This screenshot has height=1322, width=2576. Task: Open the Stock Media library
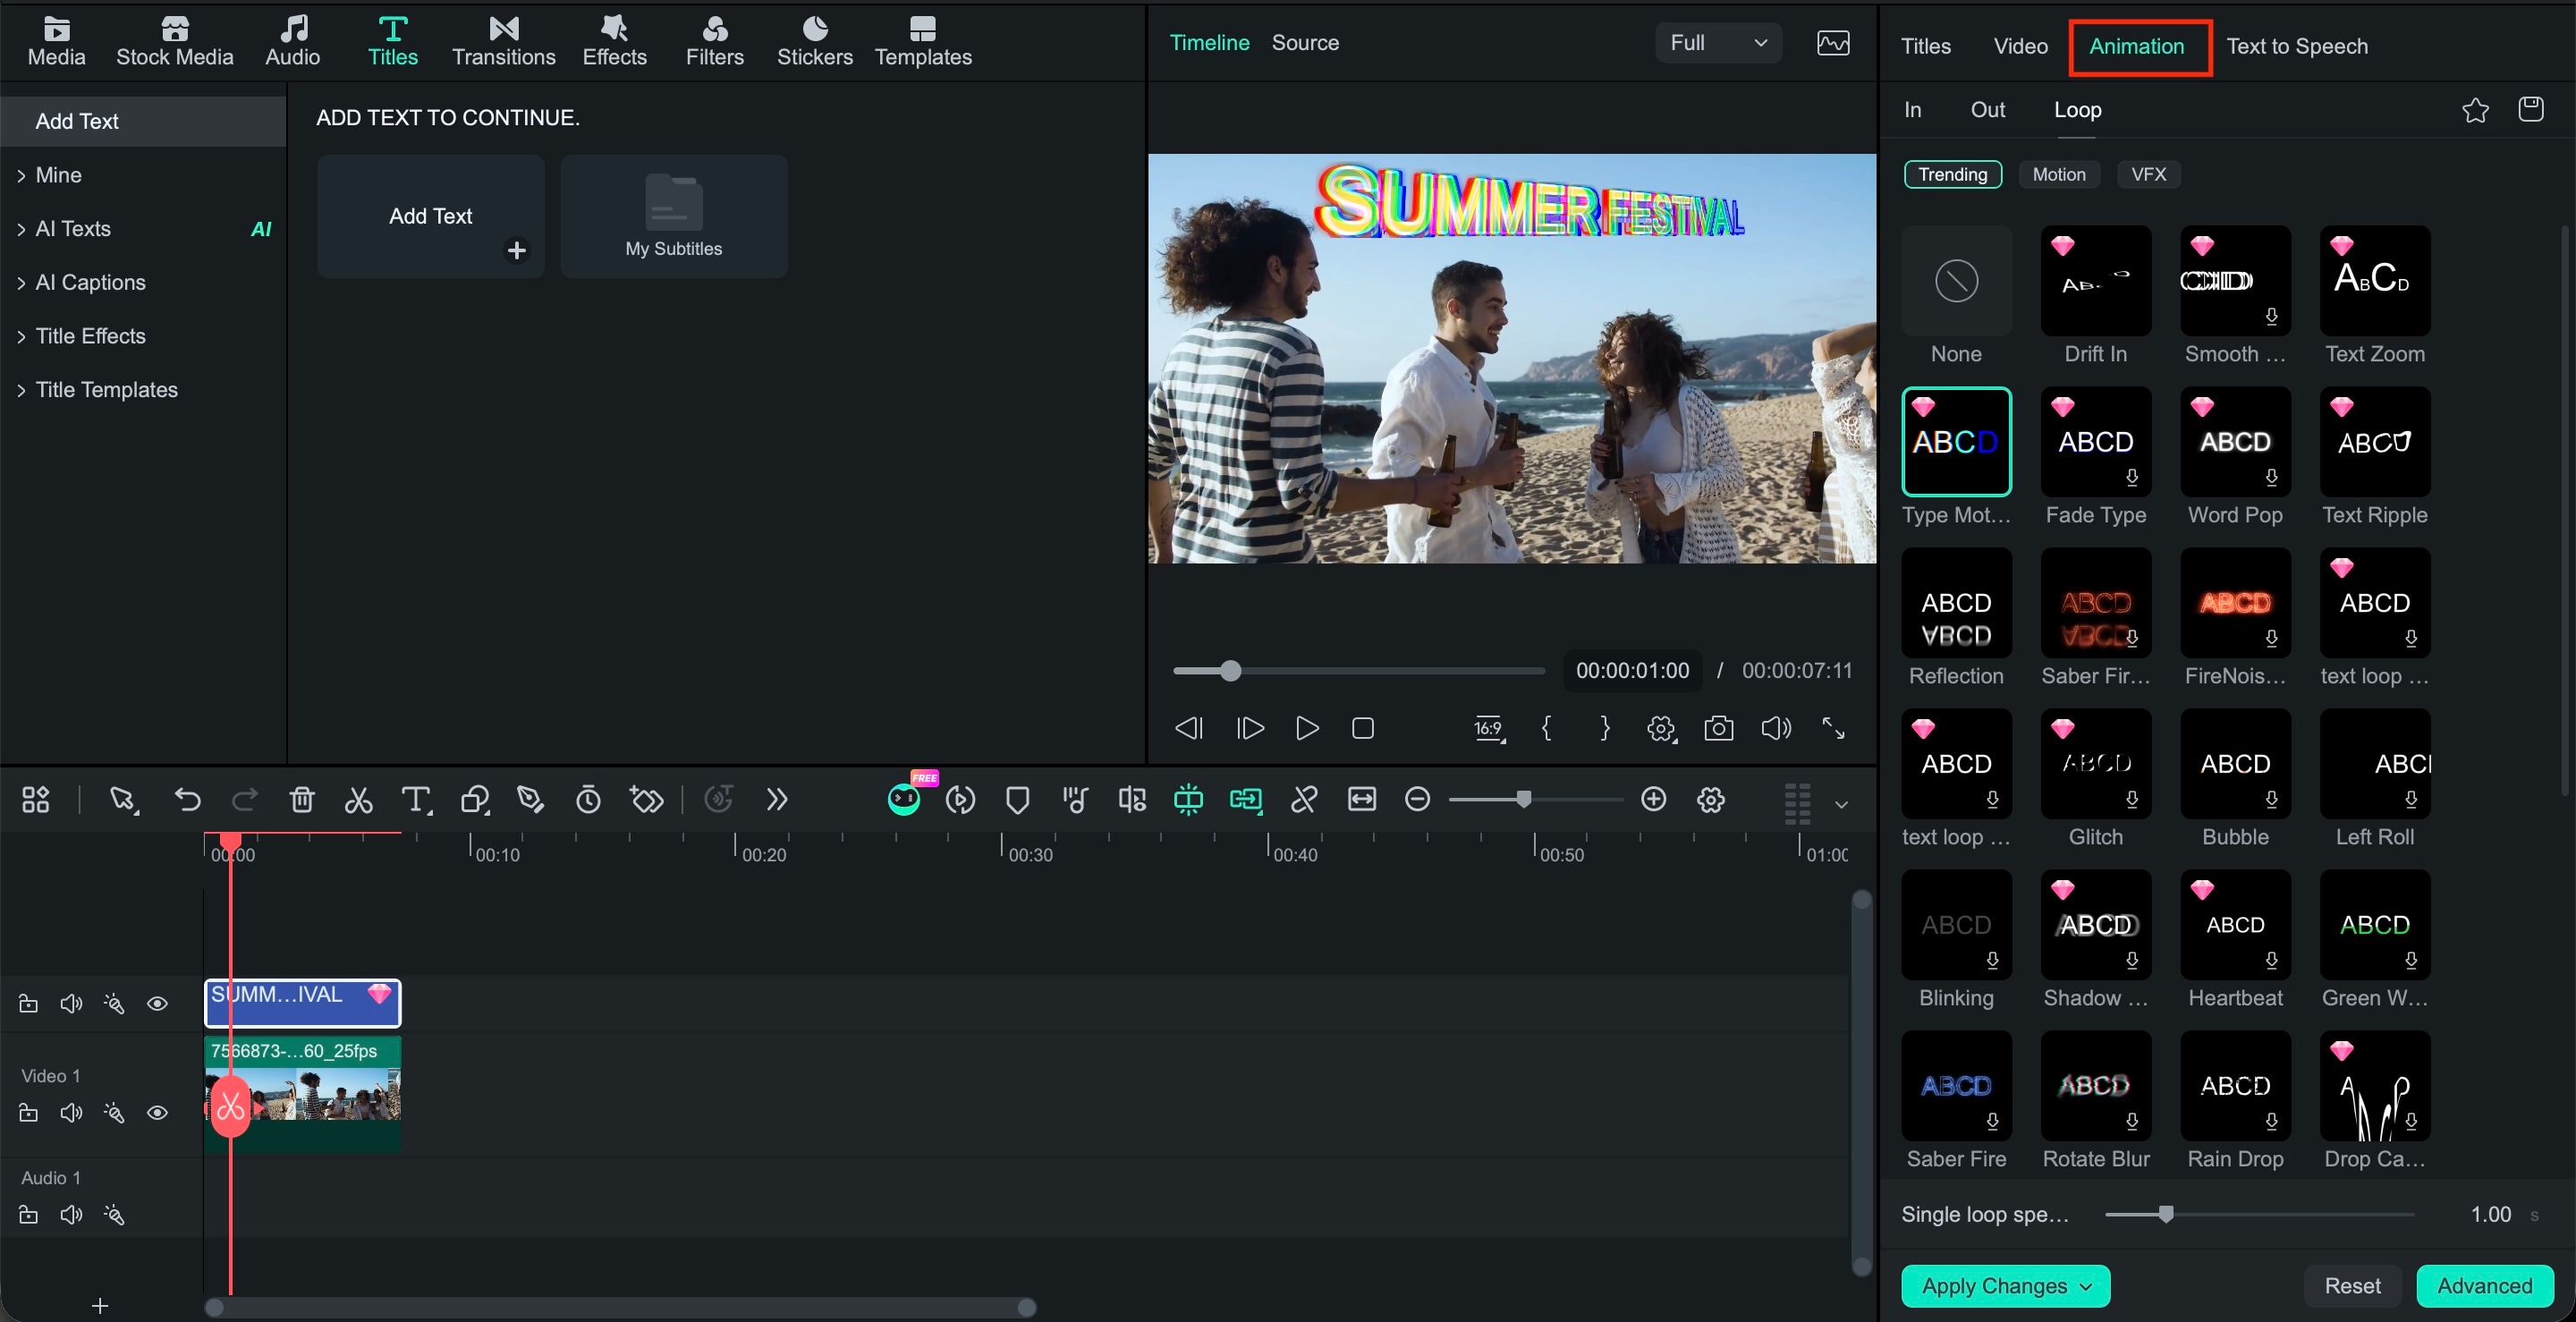174,42
